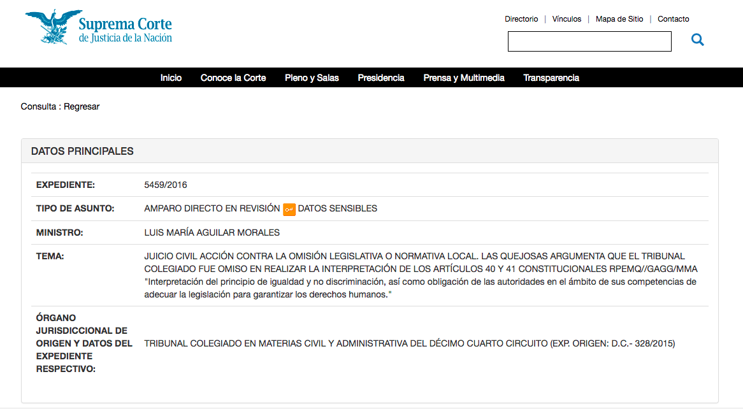Select Presidencia in the navigation bar
Image resolution: width=743 pixels, height=409 pixels.
pos(381,78)
